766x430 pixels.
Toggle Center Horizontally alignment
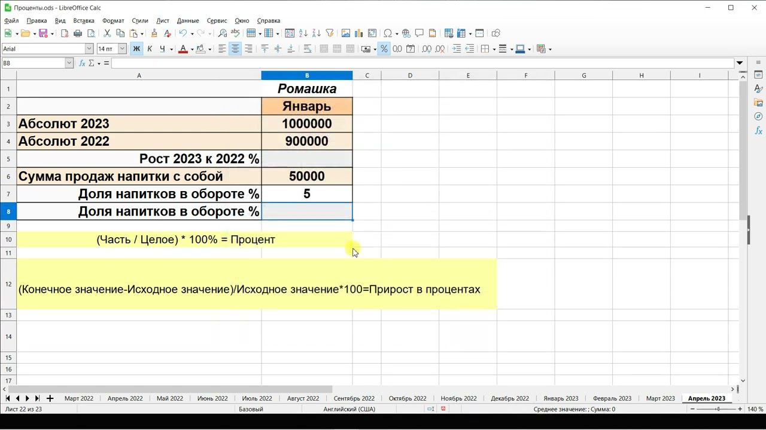(x=235, y=49)
